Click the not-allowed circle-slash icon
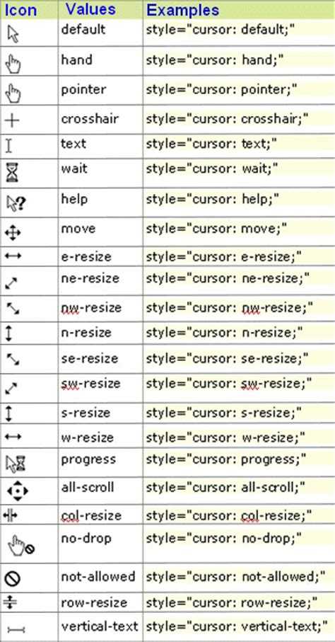335x642 pixels. (x=12, y=578)
